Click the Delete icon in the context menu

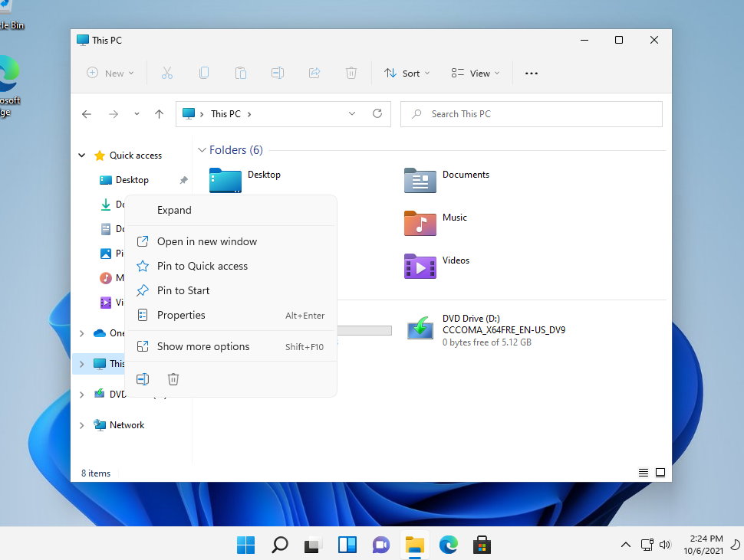pos(173,378)
